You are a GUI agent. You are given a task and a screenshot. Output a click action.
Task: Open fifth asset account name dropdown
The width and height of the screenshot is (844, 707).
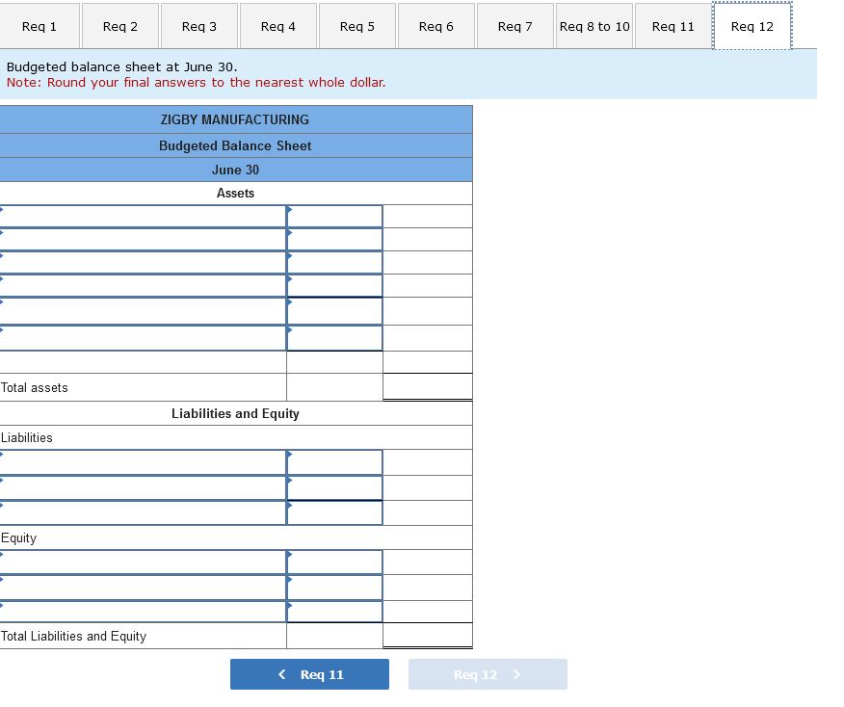point(144,311)
